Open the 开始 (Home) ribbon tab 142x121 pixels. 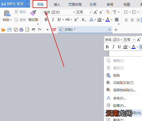(40, 4)
